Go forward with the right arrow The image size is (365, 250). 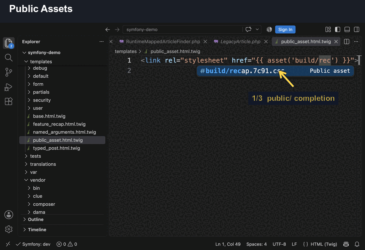[x=117, y=30]
